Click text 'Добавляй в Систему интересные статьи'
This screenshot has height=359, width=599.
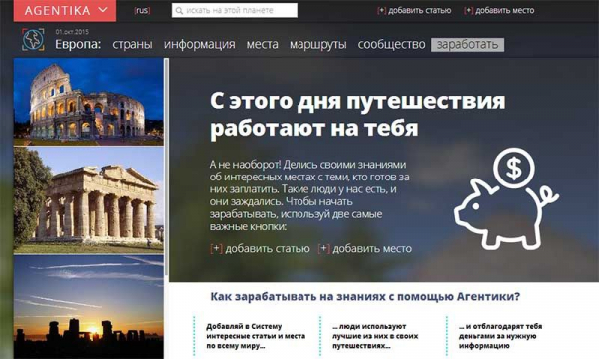[256, 336]
